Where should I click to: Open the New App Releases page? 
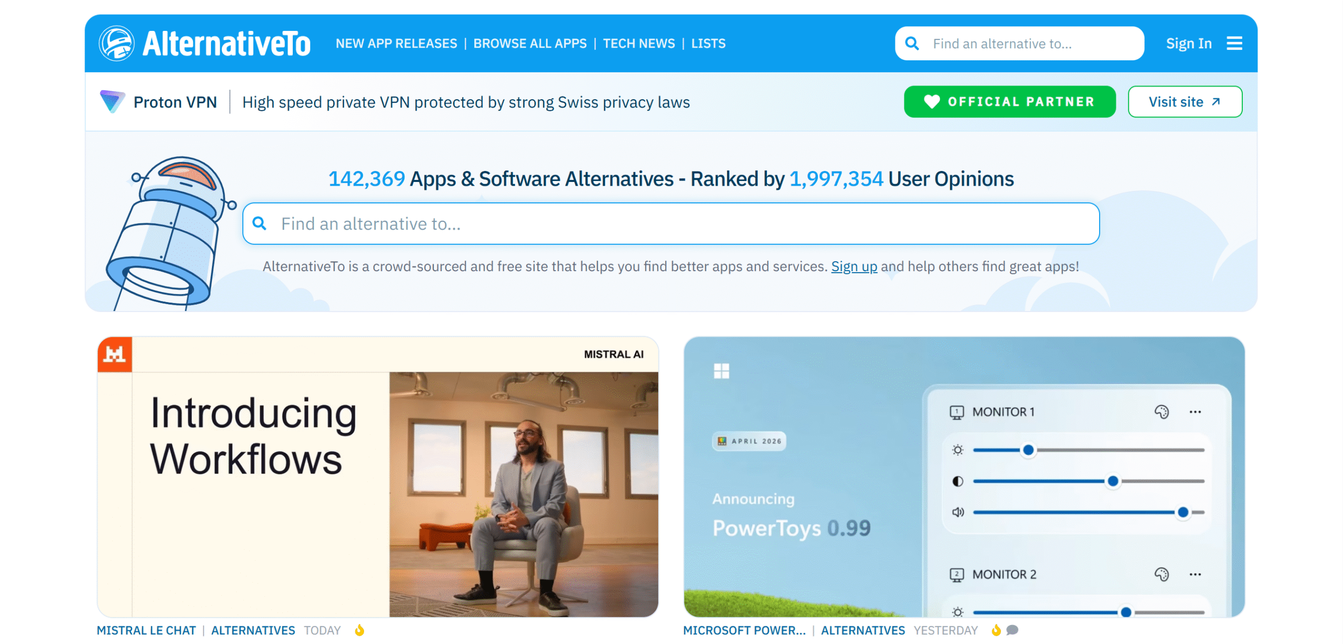(397, 44)
